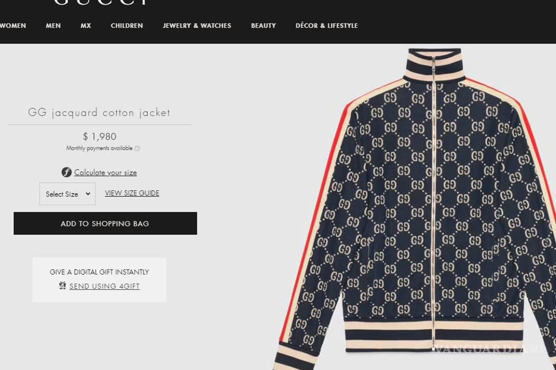Image resolution: width=556 pixels, height=370 pixels.
Task: Open the MX menu
Action: click(86, 25)
